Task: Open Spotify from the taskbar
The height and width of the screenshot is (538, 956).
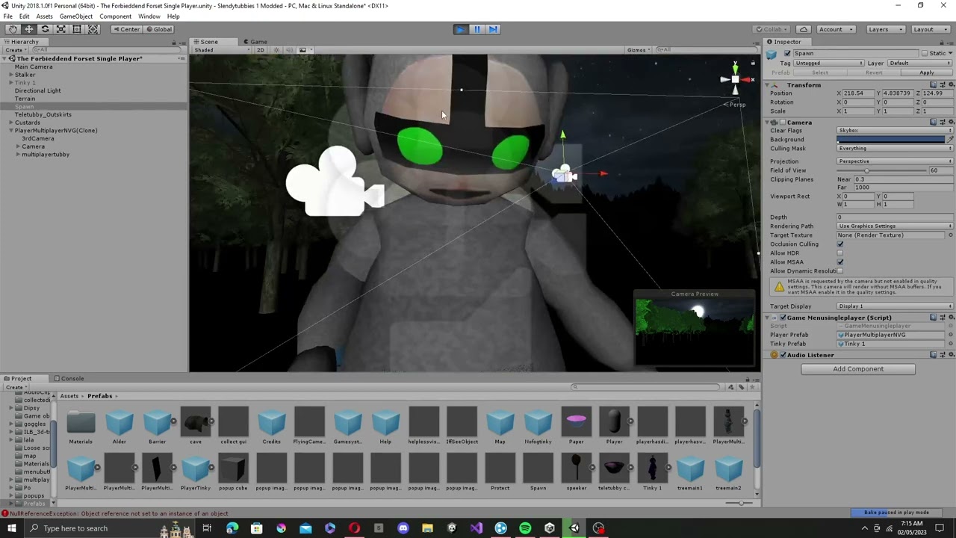Action: (525, 528)
